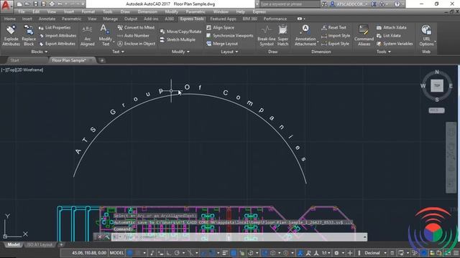
Task: Open the Modify Text flyout arrow
Action: [114, 42]
